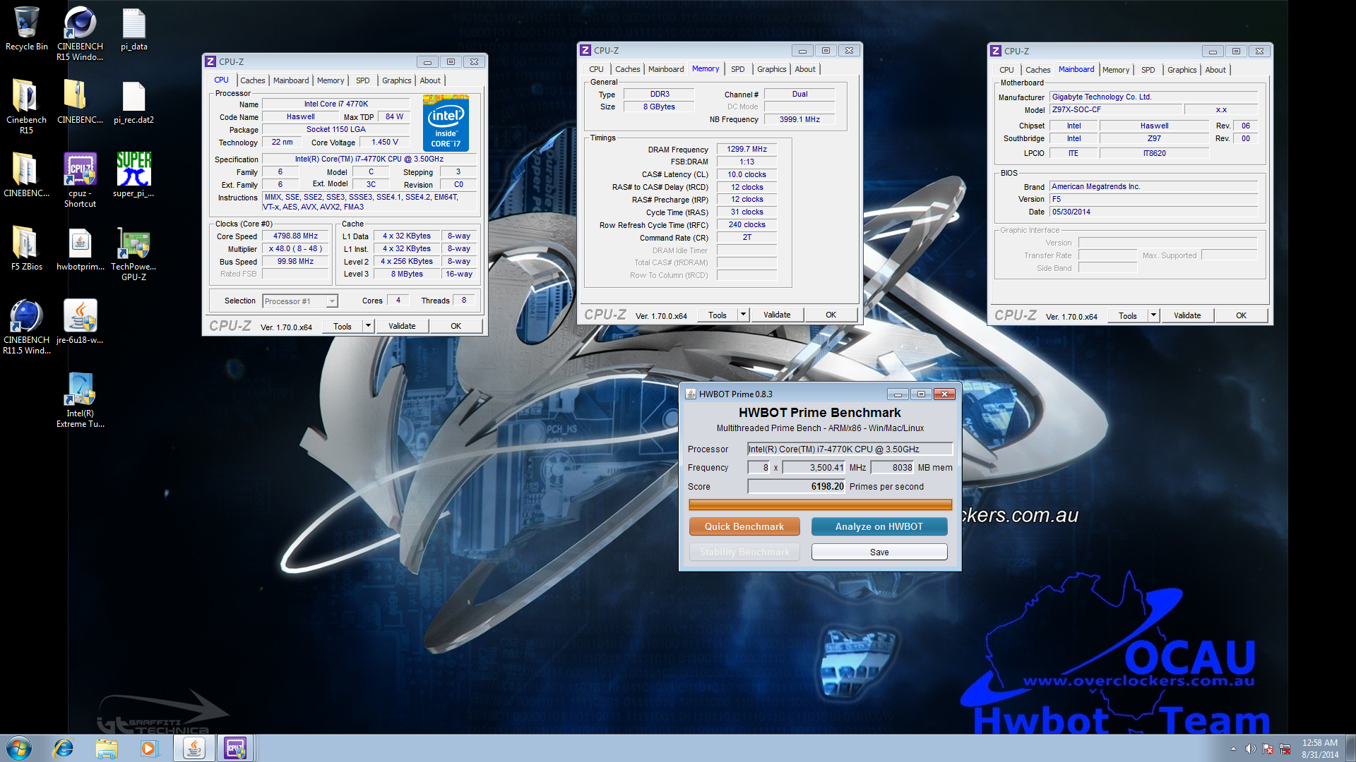Image resolution: width=1356 pixels, height=762 pixels.
Task: Click OK in the CPU tab window
Action: tap(456, 326)
